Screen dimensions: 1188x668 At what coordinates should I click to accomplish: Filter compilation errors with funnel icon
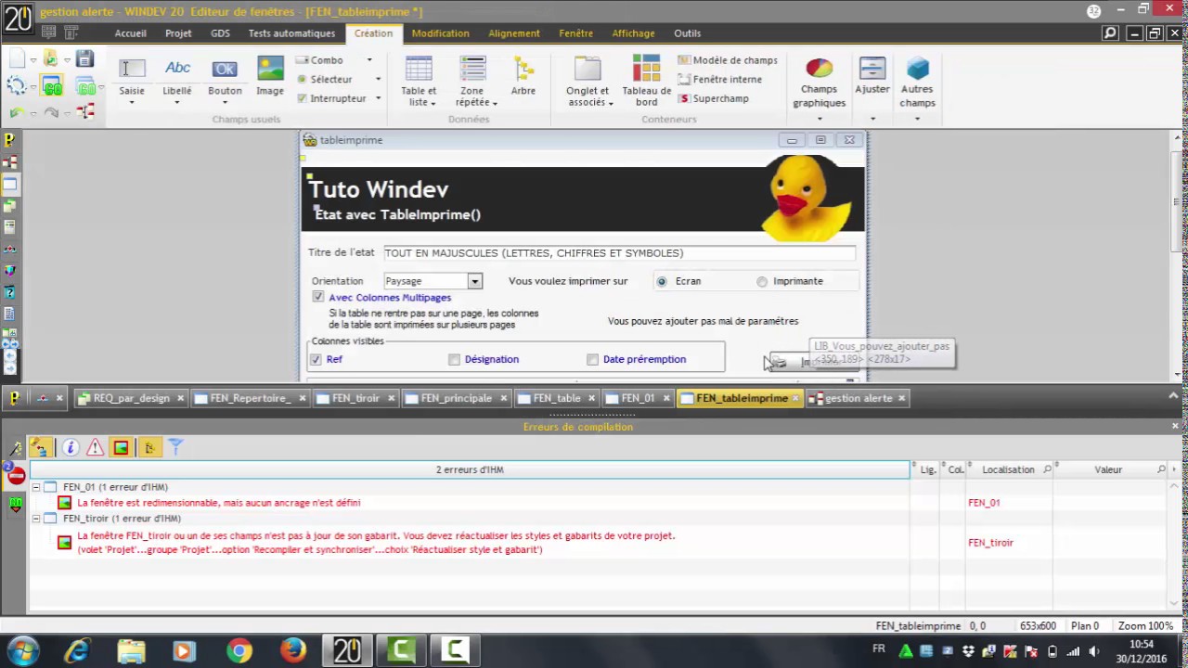[x=175, y=447]
